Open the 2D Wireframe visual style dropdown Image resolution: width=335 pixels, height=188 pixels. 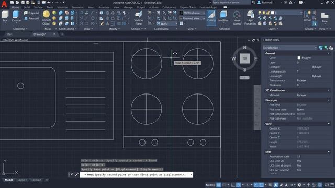tap(192, 13)
